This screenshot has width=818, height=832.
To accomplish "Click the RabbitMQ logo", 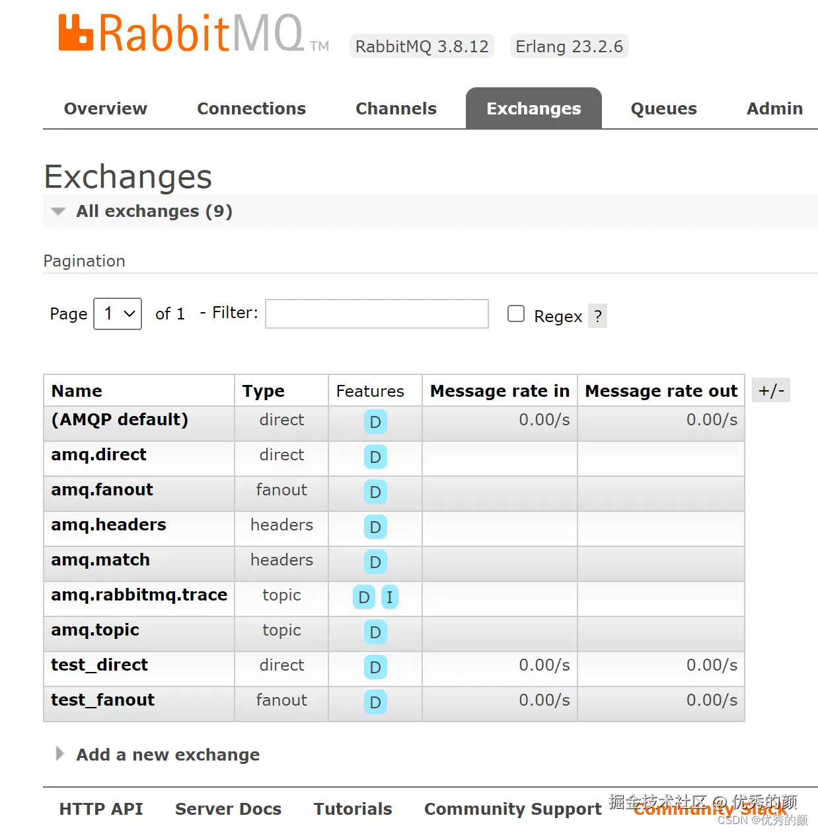I will [x=194, y=34].
